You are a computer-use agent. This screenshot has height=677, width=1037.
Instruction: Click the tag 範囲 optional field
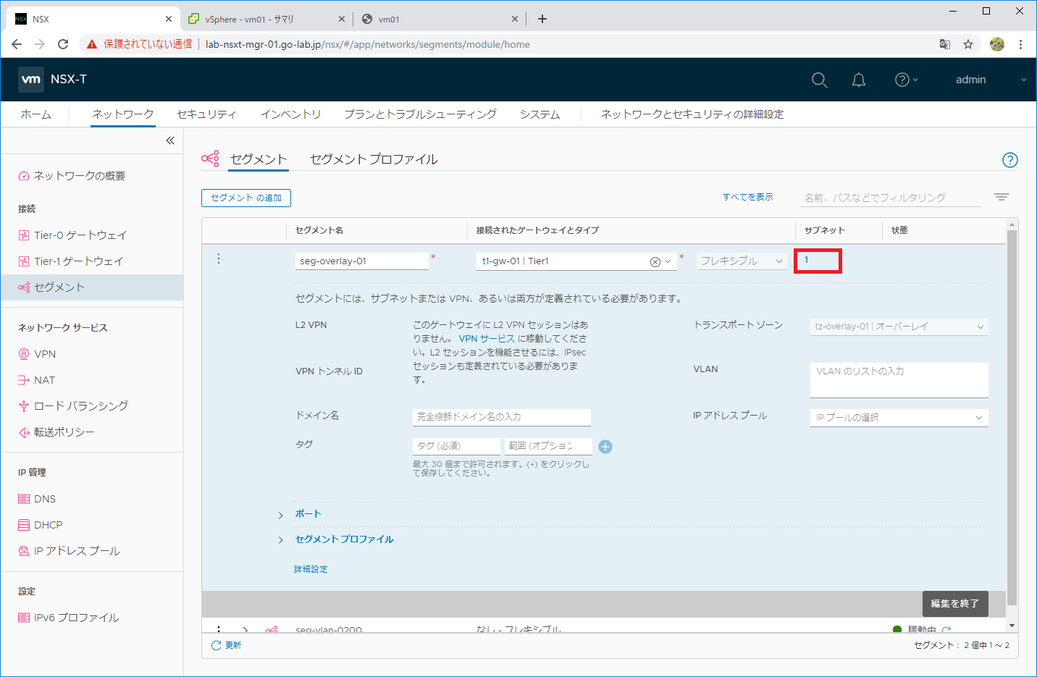548,446
